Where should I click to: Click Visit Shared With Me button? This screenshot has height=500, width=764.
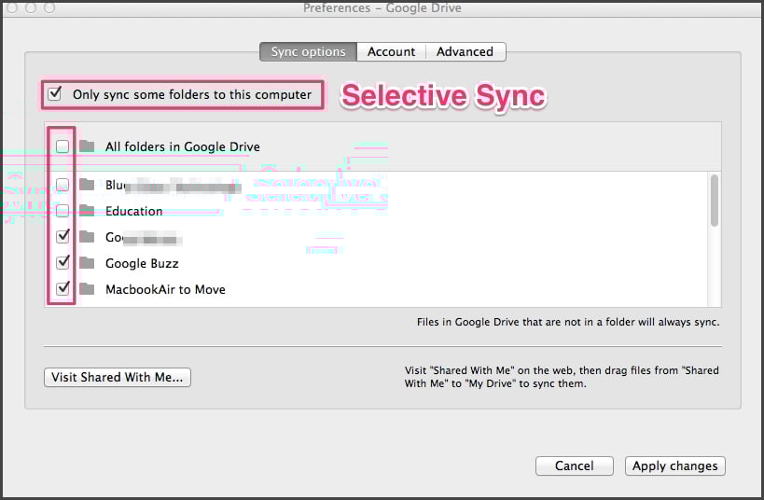pos(118,377)
